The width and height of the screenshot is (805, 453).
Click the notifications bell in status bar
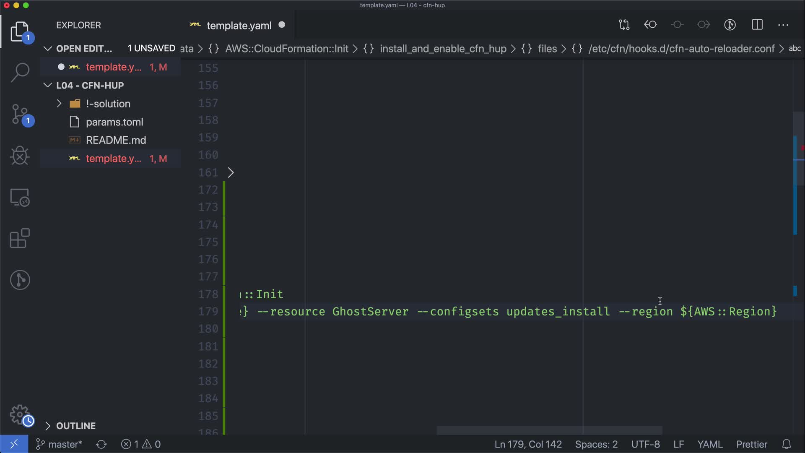click(787, 444)
